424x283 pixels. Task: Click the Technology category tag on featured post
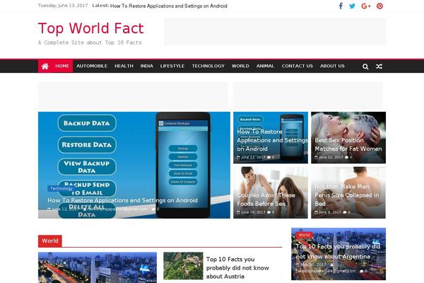click(61, 189)
